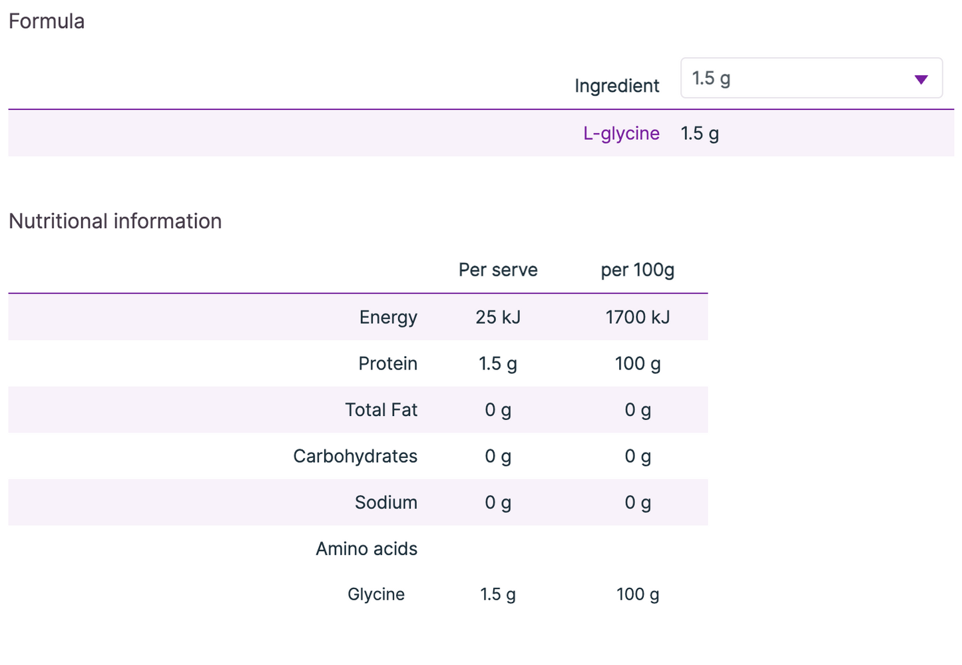The height and width of the screenshot is (665, 962).
Task: Click the purple dropdown arrow icon
Action: (x=921, y=80)
